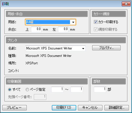Select the ページ指定 radio button
Viewport: 132px width, 113px height.
tap(27, 90)
